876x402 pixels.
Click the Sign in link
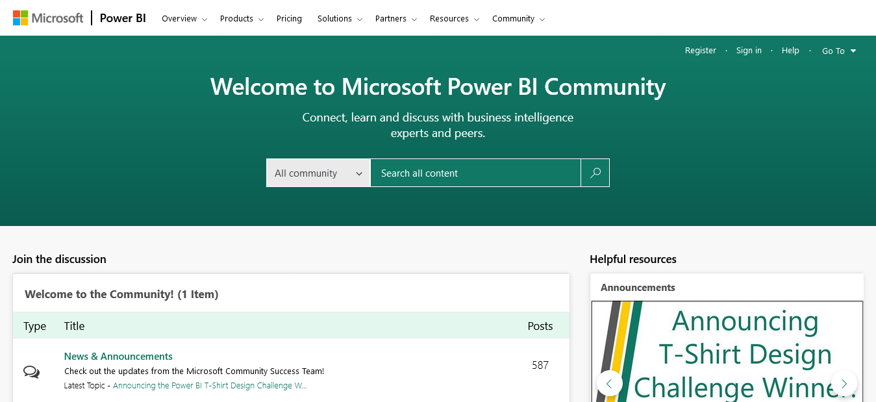(x=749, y=51)
